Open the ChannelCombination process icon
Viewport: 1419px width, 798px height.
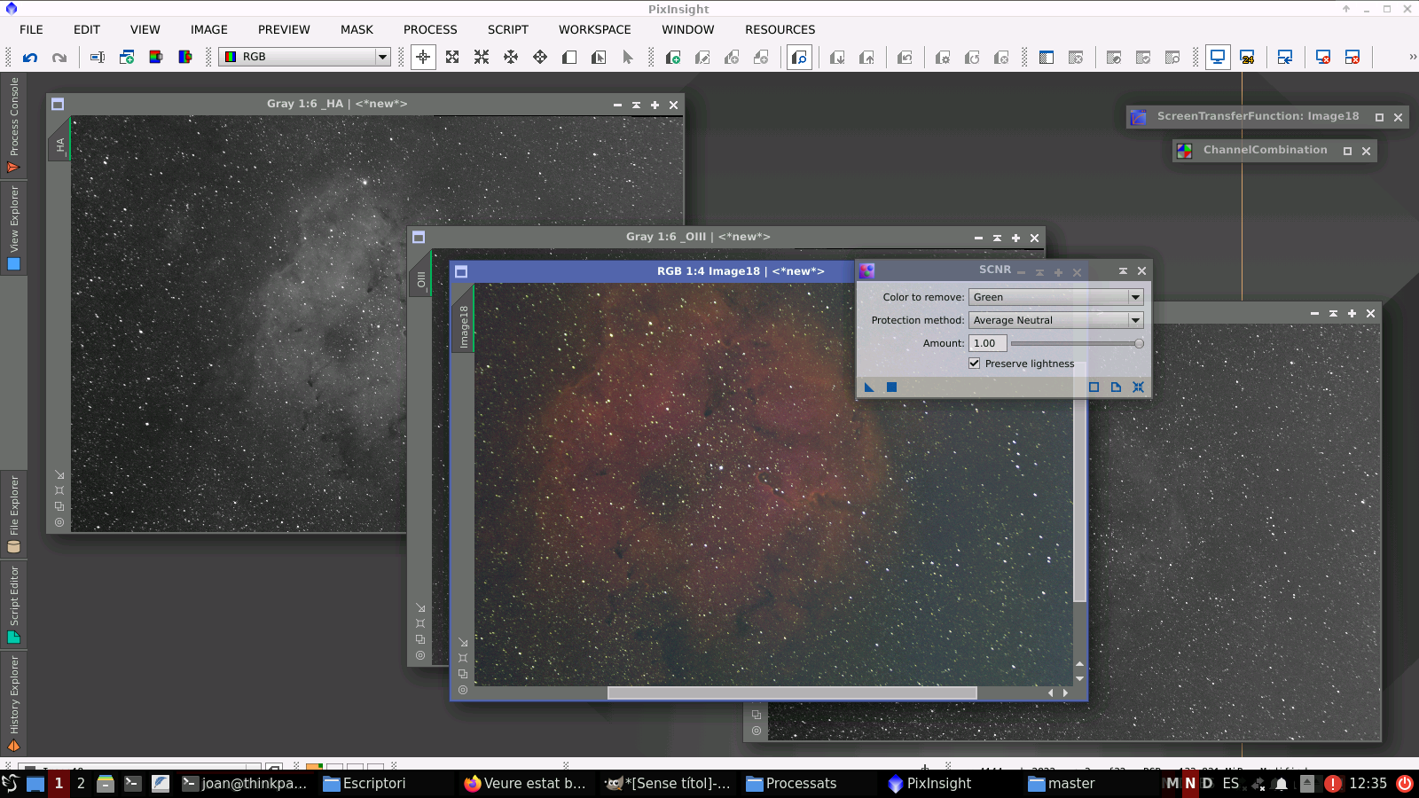point(1186,150)
